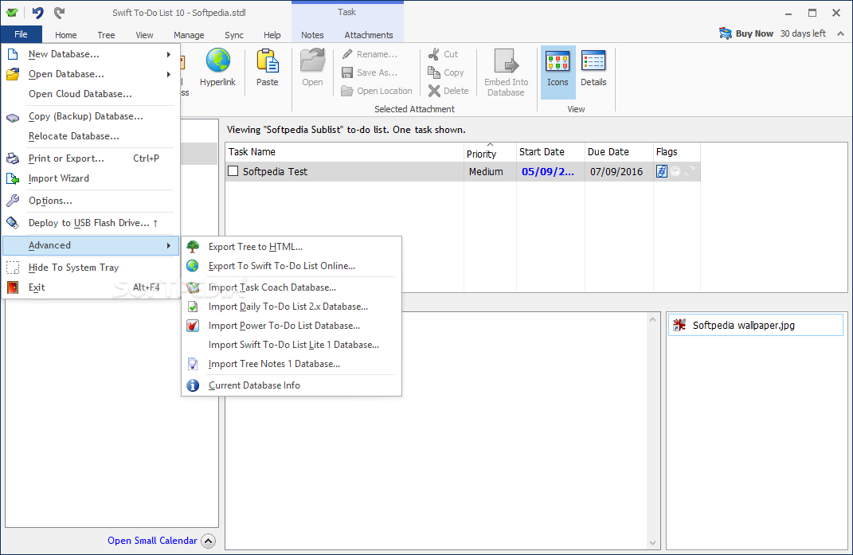Sort by Task Name column header
Image resolution: width=853 pixels, height=555 pixels.
(344, 152)
